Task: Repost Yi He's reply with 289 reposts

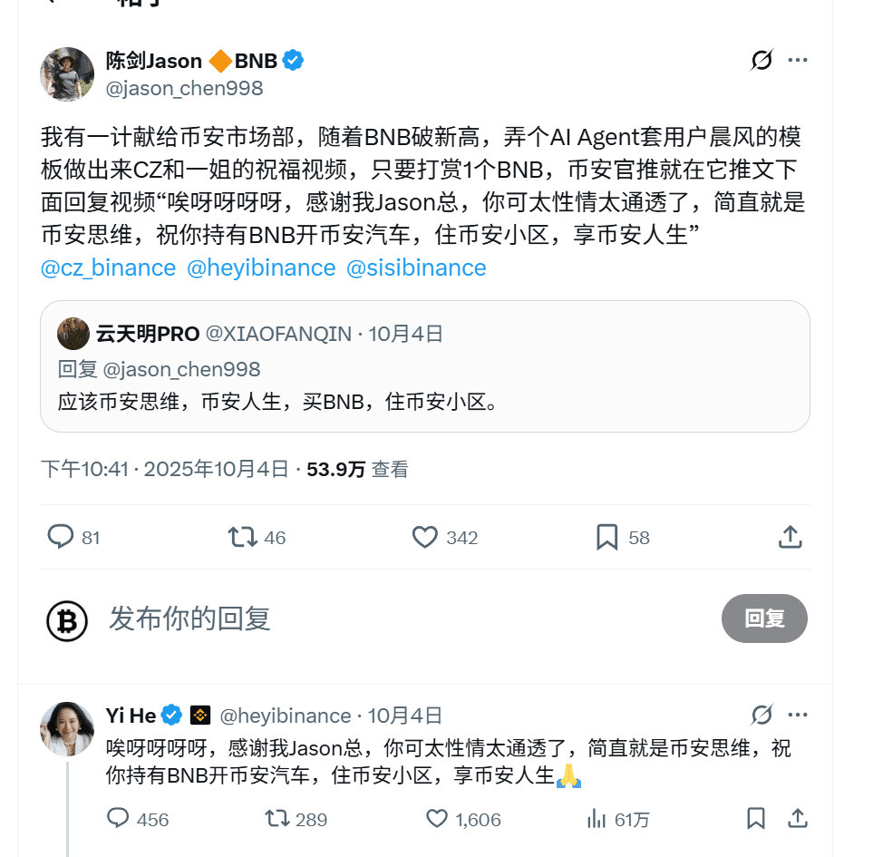Action: [276, 819]
